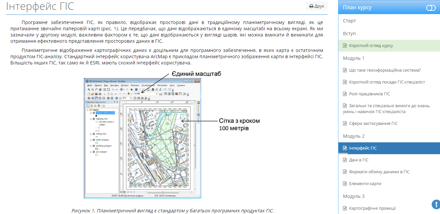The image size is (440, 214).
Task: Expand the Модуль 1 section
Action: pyautogui.click(x=354, y=58)
